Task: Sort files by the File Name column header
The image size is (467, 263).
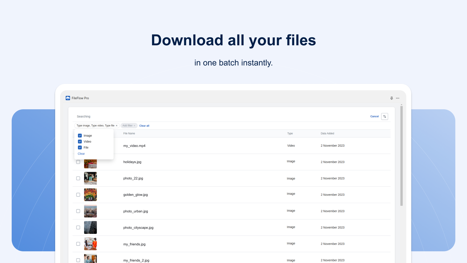Action: pyautogui.click(x=129, y=133)
